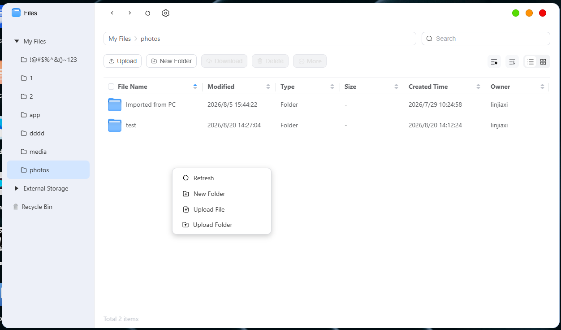
Task: Click My Files in the breadcrumb
Action: 120,39
